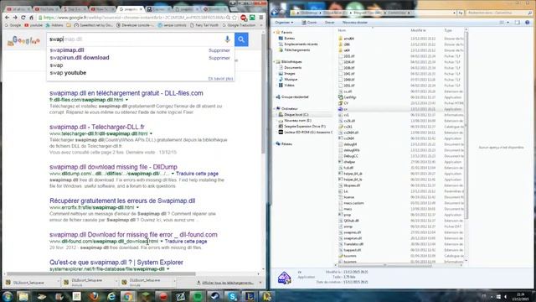536x302 pixels.
Task: Click the Explorer back navigation button
Action: click(275, 13)
